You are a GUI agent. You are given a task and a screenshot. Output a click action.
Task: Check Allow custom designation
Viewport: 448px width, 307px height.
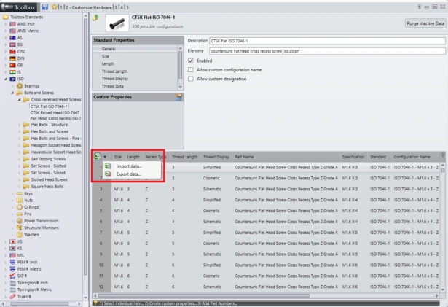pos(191,79)
